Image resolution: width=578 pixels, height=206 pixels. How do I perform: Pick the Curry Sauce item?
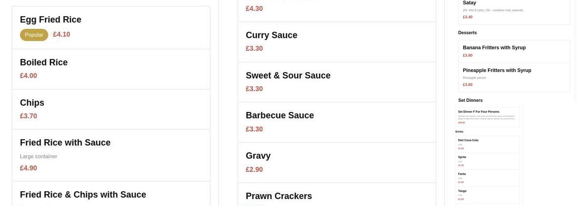click(x=336, y=42)
